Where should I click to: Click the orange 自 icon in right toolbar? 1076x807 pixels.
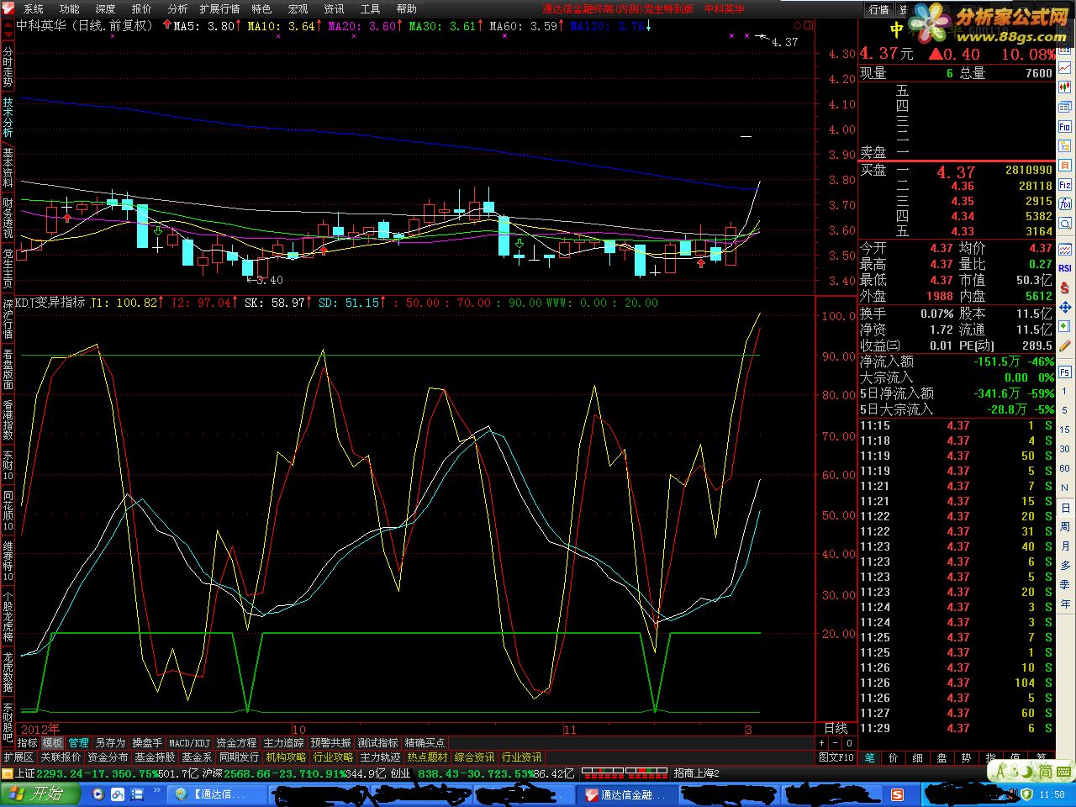1065,165
